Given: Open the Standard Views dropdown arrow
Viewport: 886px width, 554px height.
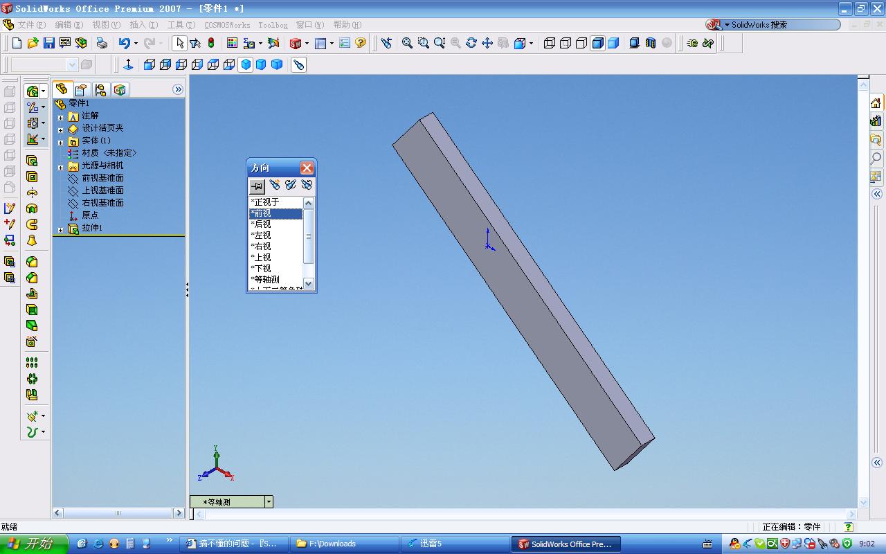Looking at the screenshot, I should pos(532,43).
